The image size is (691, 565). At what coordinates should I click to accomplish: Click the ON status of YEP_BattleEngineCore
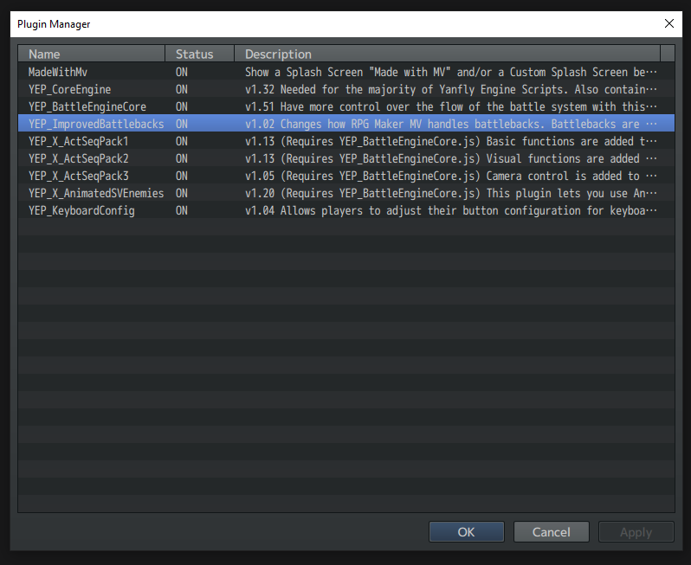tap(182, 106)
